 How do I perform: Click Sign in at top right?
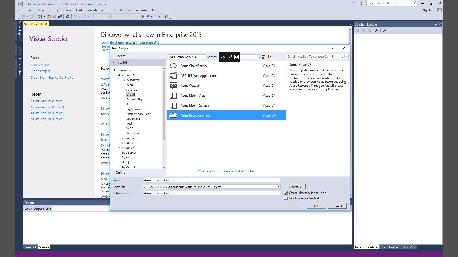click(x=427, y=10)
